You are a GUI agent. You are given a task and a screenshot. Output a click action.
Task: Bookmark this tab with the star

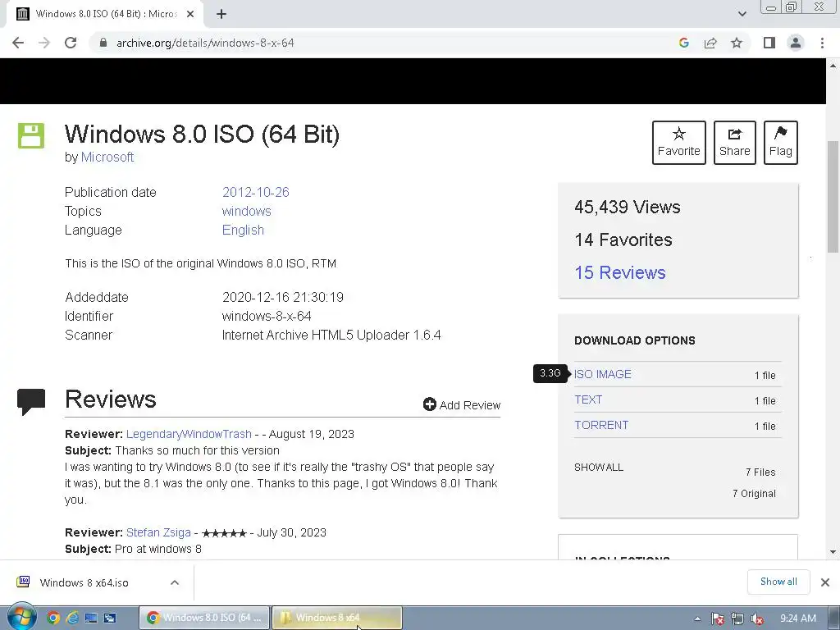coord(737,43)
